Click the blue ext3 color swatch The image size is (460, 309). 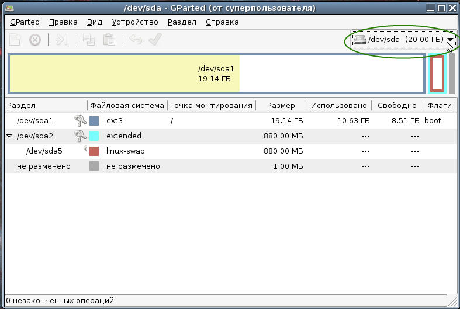[94, 121]
